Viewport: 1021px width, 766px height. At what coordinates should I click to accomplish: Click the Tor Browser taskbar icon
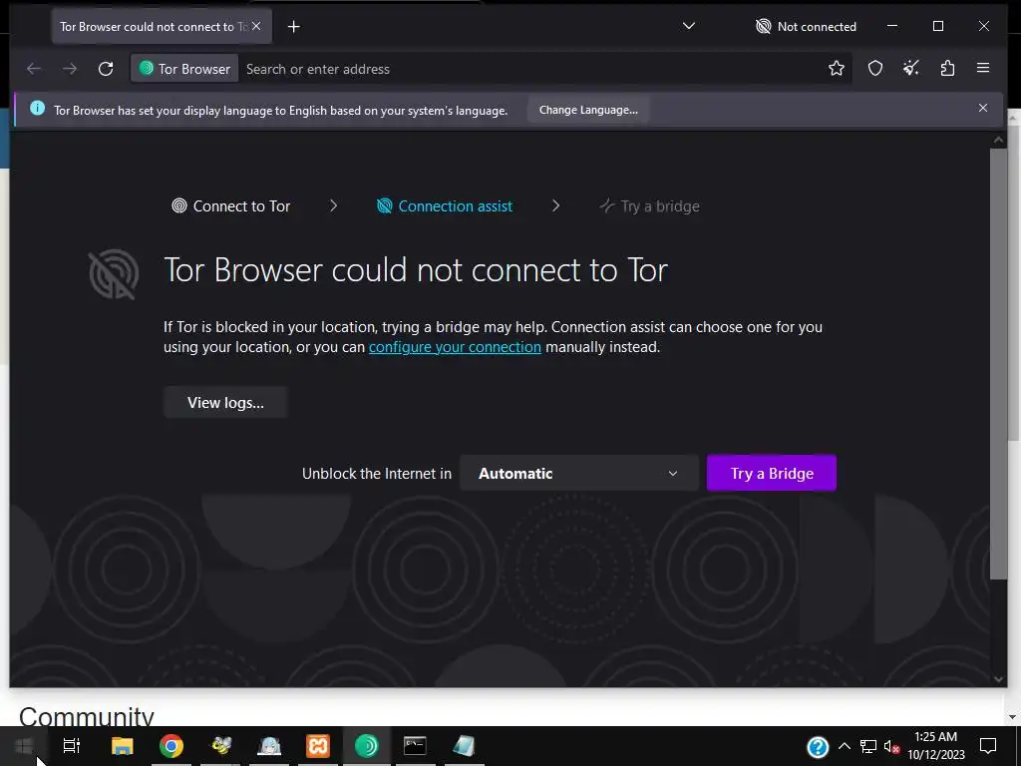click(367, 746)
